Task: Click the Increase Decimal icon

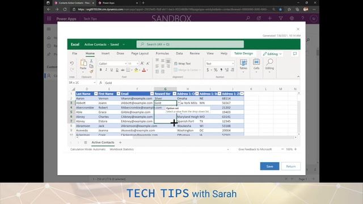Action: (227, 70)
